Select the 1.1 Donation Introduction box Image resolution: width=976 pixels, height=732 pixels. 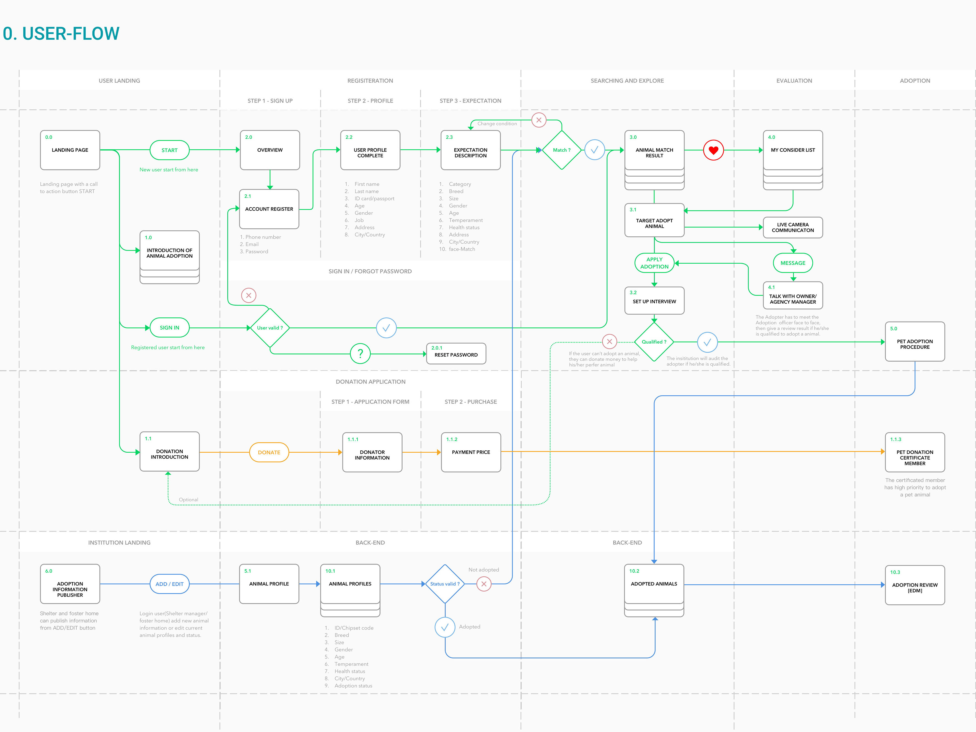(x=169, y=451)
